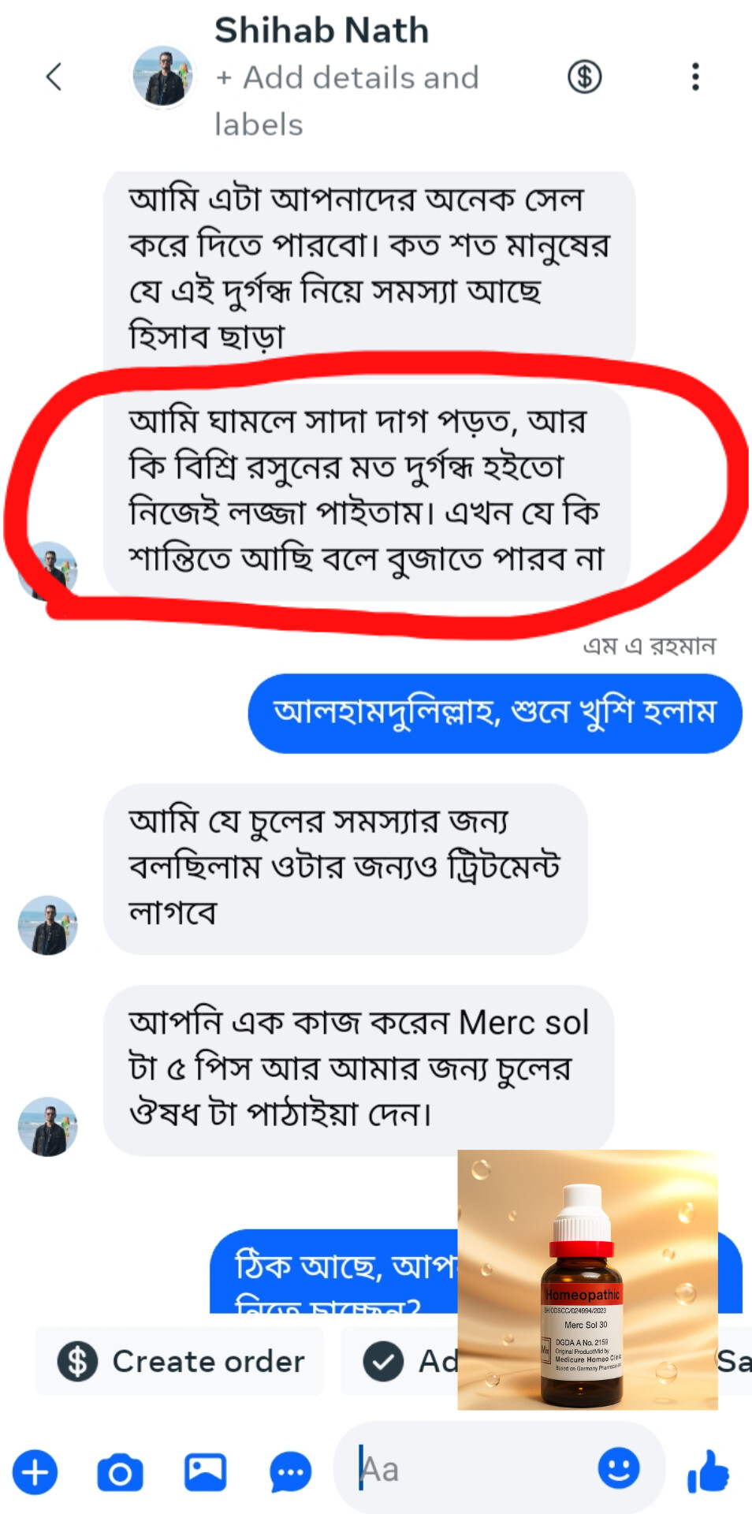Tap the message mentioning Merc sol

pos(359,1070)
